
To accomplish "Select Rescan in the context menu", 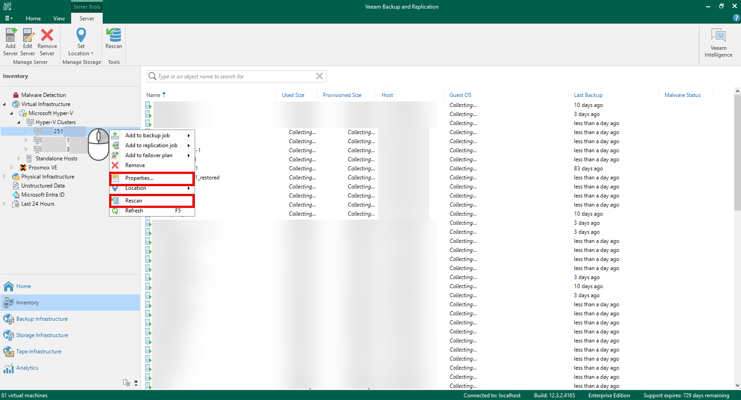I will coord(134,201).
